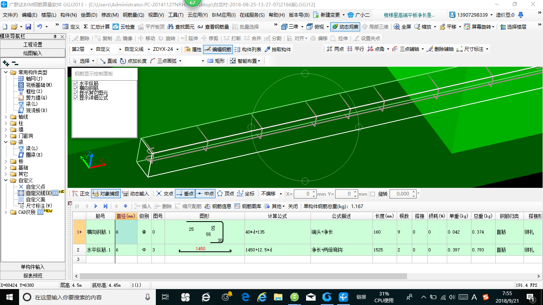Screen dimensions: 543x305
Task: Select 点加长度 point plus length tool
Action: coord(133,61)
